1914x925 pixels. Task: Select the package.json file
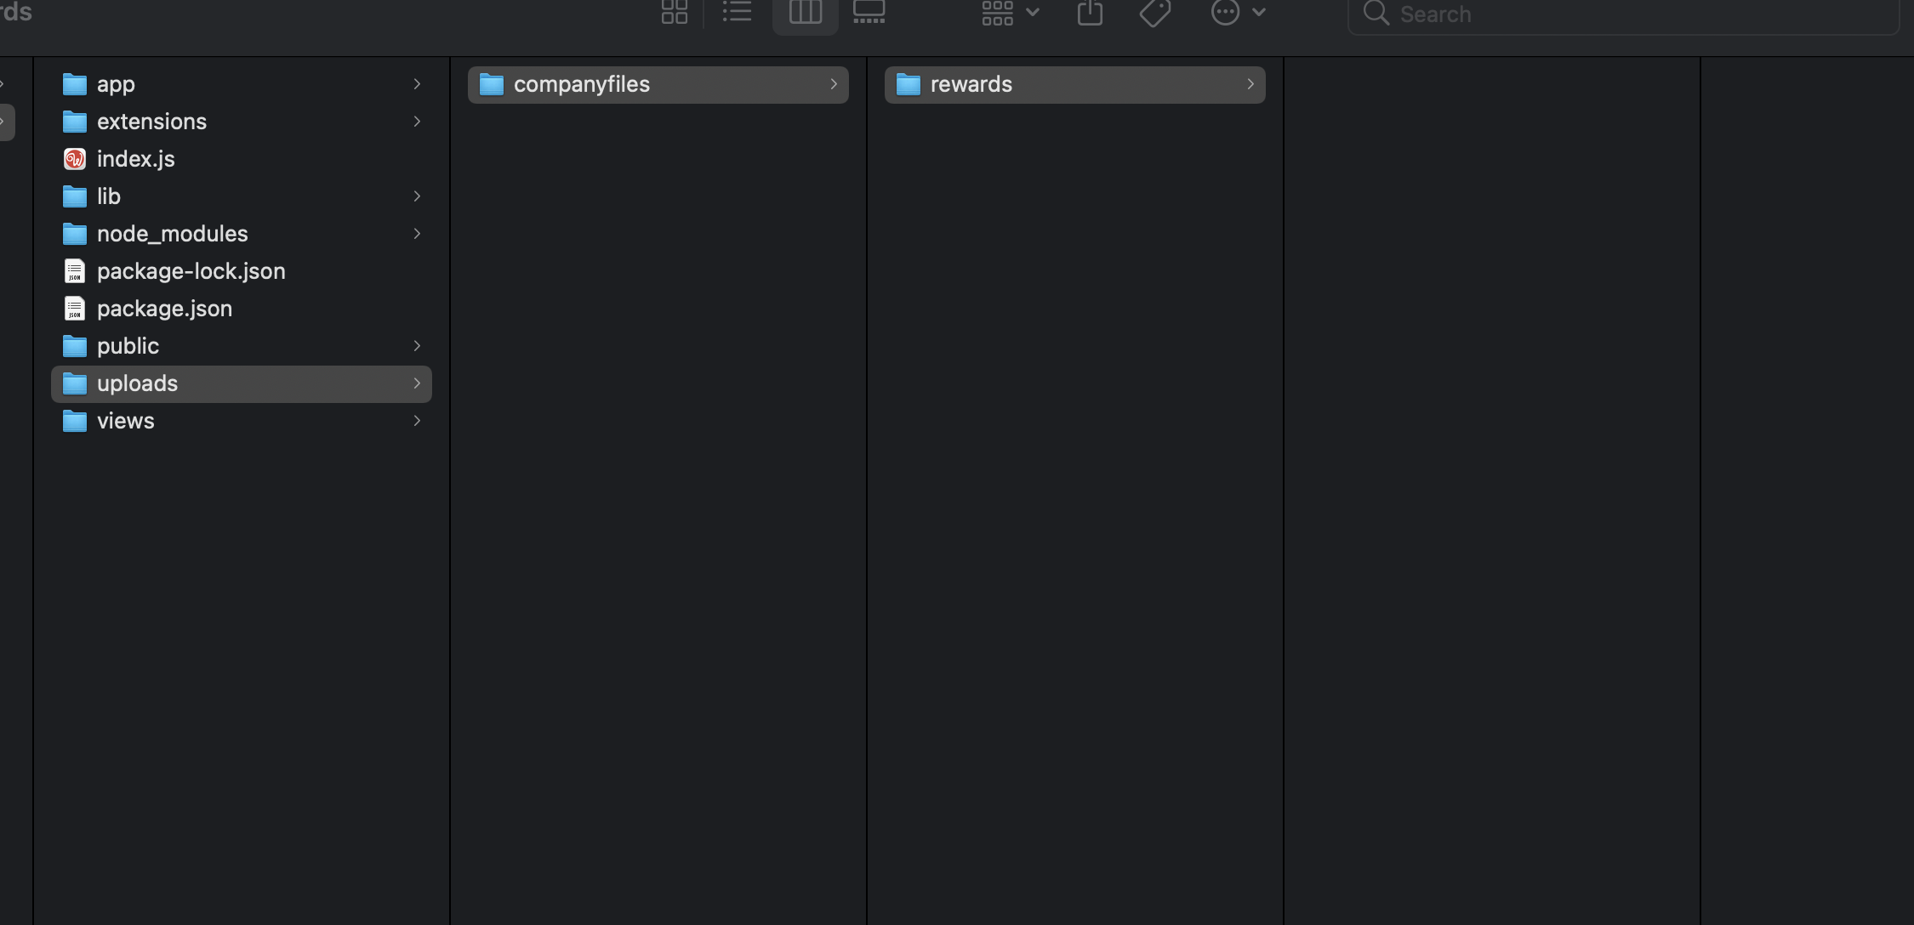click(x=164, y=309)
